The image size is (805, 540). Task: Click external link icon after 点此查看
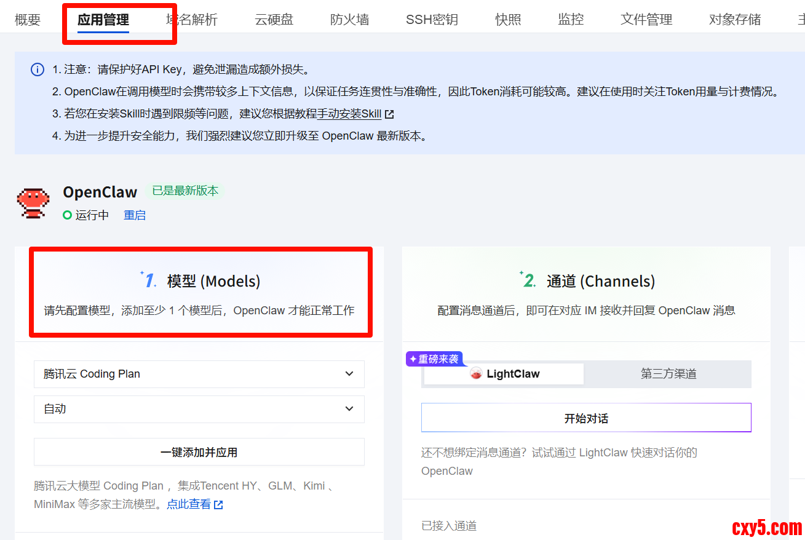pos(218,504)
